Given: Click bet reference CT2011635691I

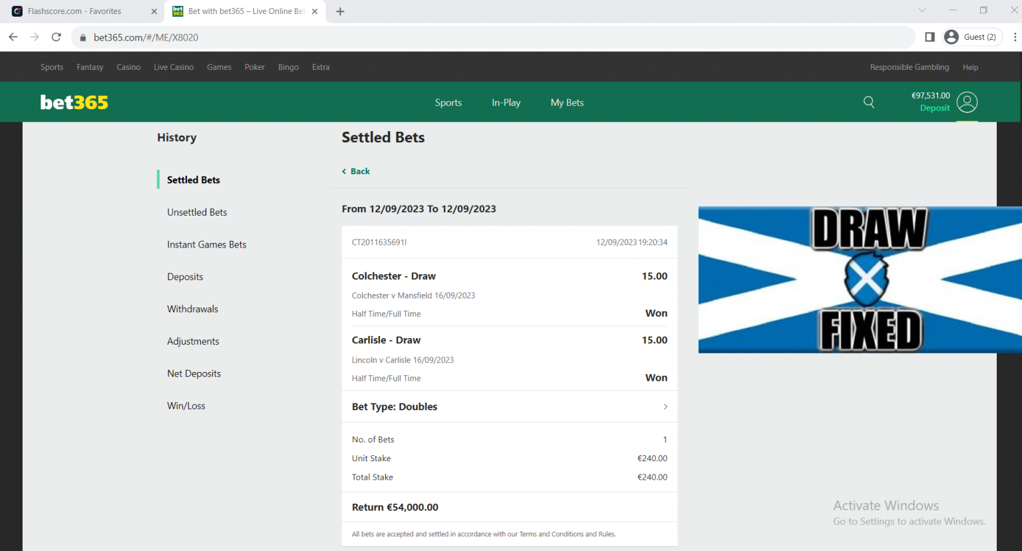Looking at the screenshot, I should click(379, 242).
